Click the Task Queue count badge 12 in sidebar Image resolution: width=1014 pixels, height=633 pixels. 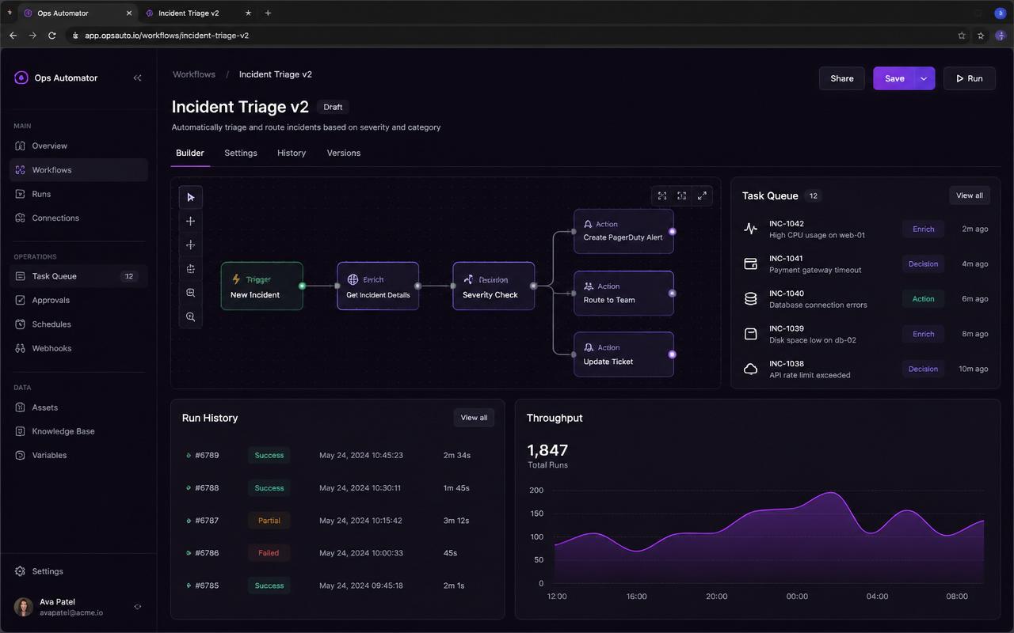tap(128, 276)
